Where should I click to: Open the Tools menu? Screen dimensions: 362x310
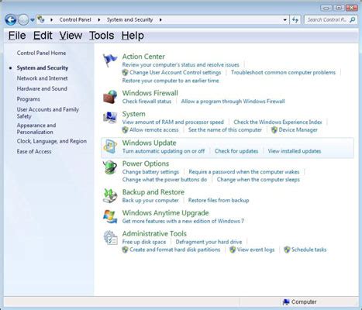click(102, 36)
